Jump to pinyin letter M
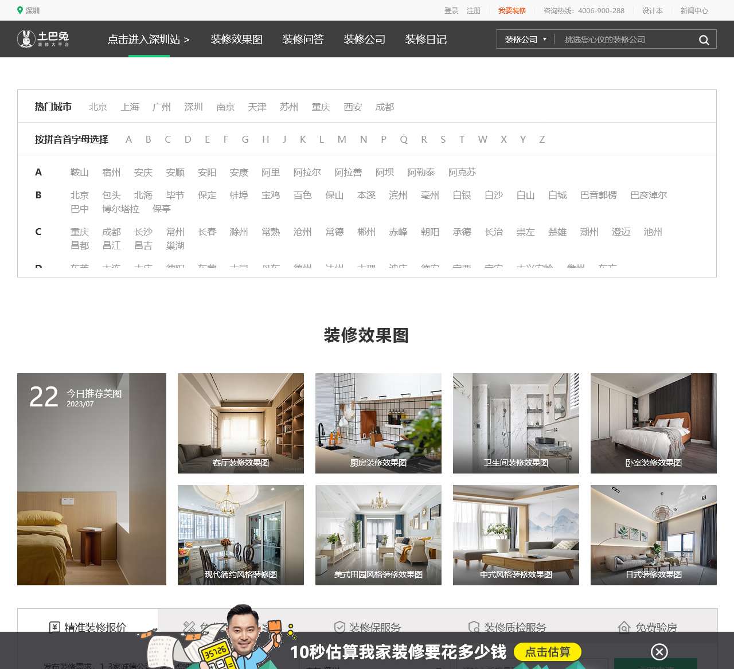 click(342, 139)
